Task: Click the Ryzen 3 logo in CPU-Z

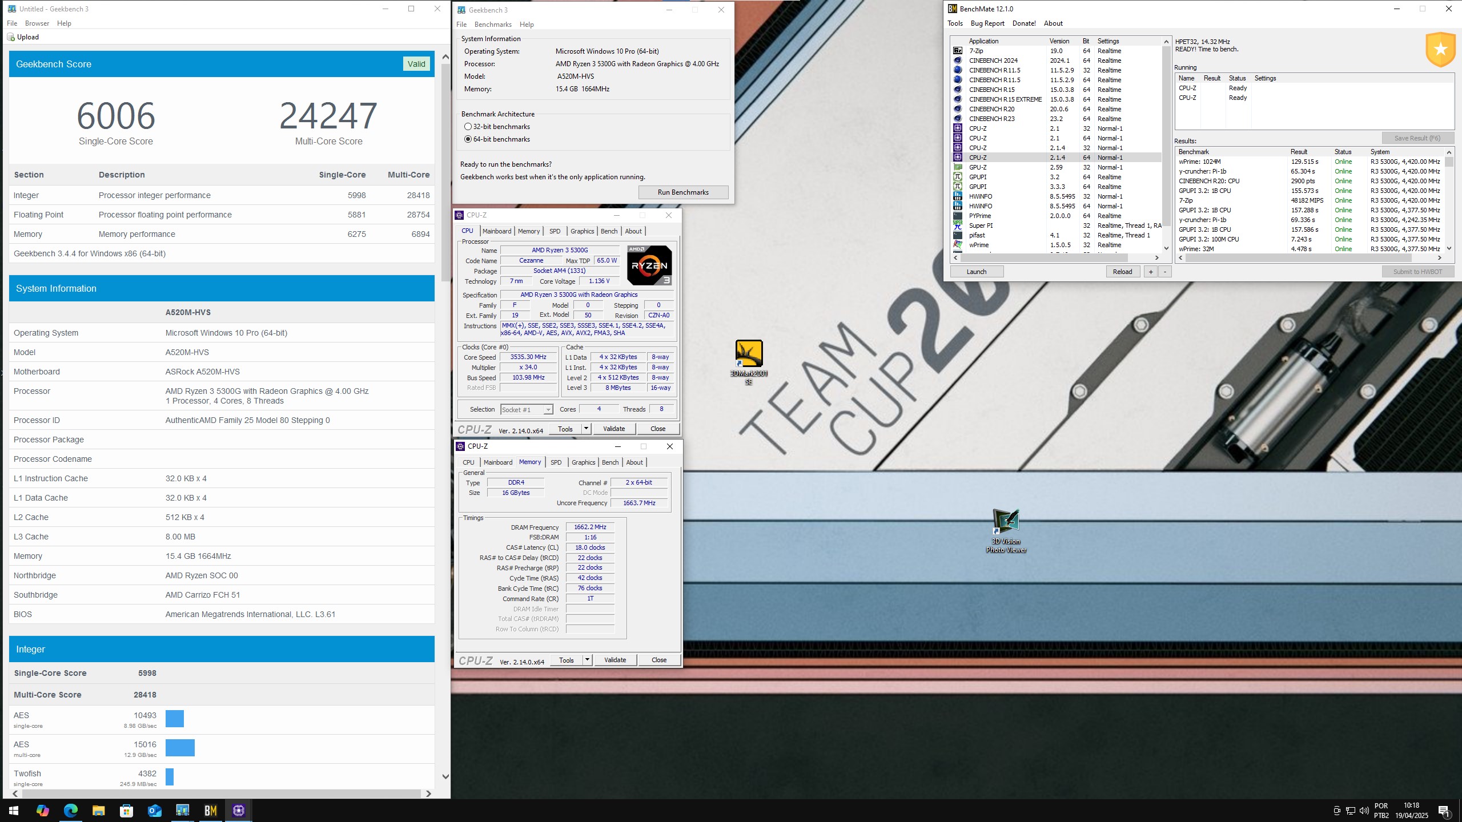Action: click(x=649, y=265)
